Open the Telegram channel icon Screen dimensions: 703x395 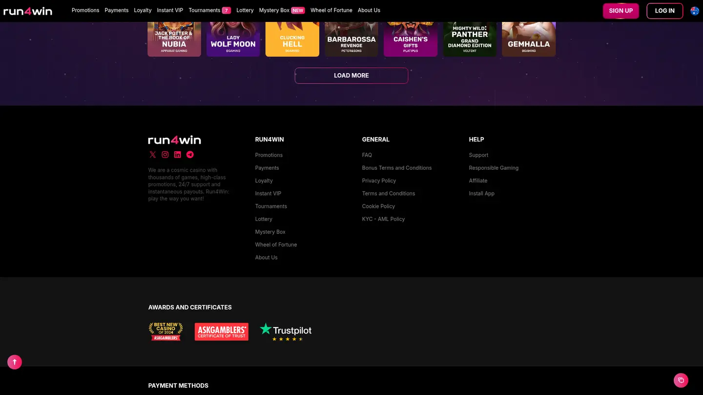(x=190, y=155)
